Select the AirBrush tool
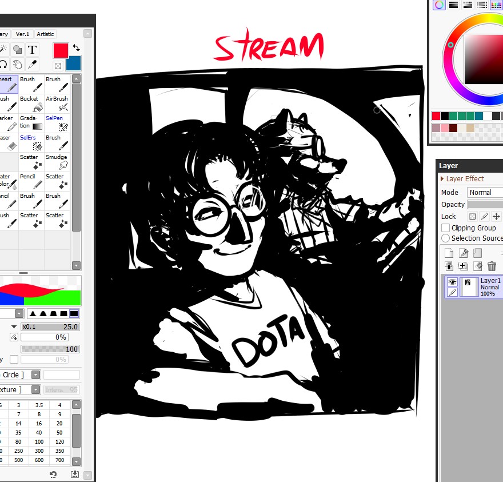 tap(57, 103)
